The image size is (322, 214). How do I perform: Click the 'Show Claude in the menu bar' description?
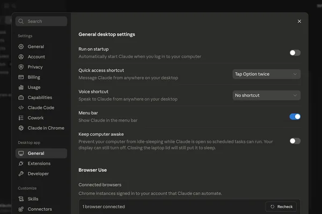108,120
